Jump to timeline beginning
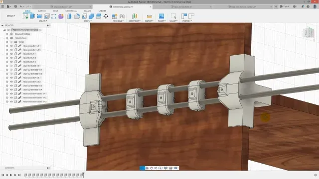This screenshot has height=179, width=319. pyautogui.click(x=3, y=175)
